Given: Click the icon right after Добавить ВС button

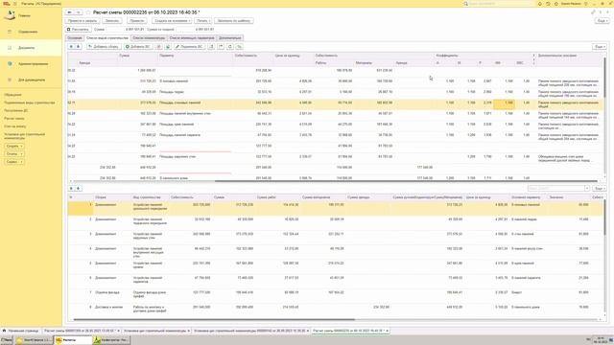Looking at the screenshot, I should (x=158, y=47).
